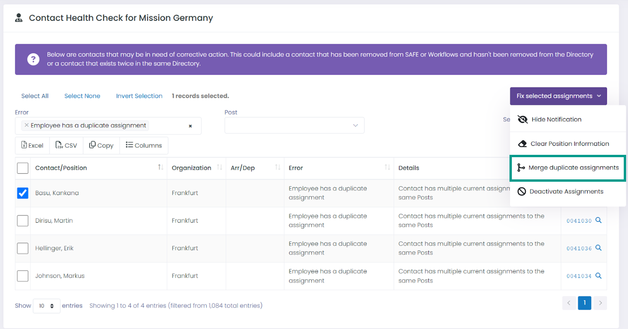The height and width of the screenshot is (329, 628).
Task: Check the Dirisu, Martin row checkbox
Action: coord(23,220)
